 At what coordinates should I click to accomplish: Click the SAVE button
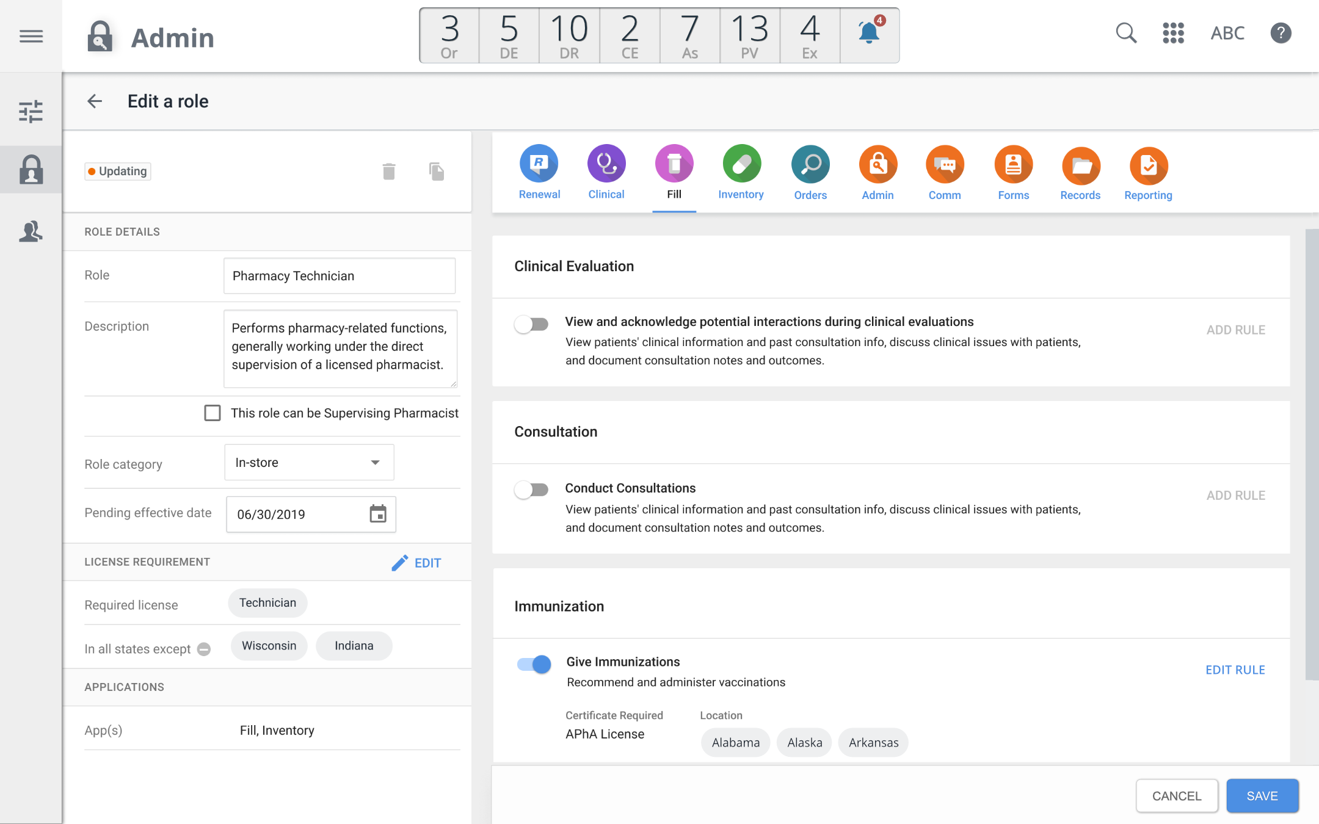[x=1262, y=796]
